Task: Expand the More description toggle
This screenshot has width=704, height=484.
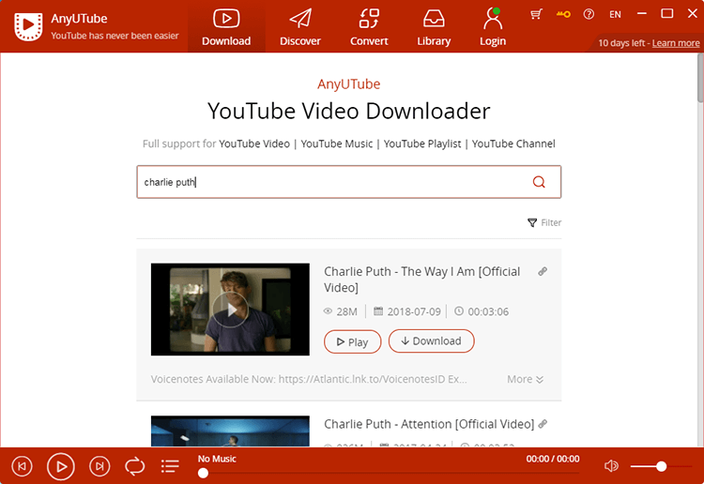Action: [x=525, y=379]
